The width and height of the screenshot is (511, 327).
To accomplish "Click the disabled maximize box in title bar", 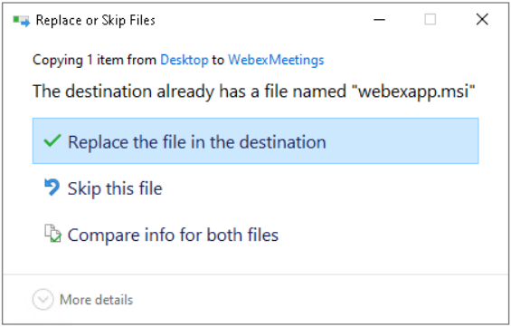I will 431,20.
